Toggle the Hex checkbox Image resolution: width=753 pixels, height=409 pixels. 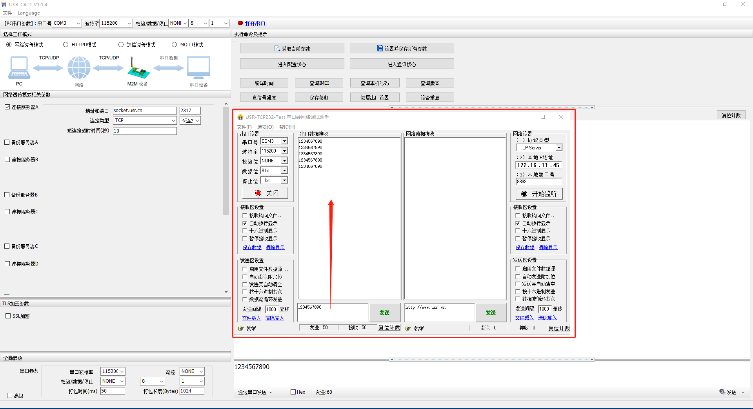tap(293, 392)
